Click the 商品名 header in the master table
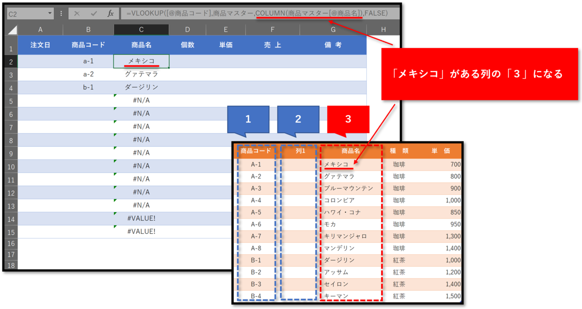The height and width of the screenshot is (309, 582). point(351,151)
